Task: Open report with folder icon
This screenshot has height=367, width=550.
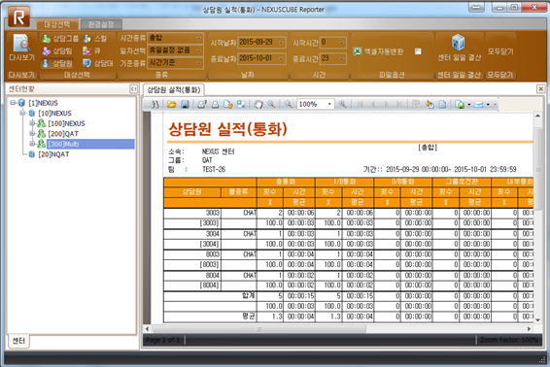Action: (x=172, y=104)
